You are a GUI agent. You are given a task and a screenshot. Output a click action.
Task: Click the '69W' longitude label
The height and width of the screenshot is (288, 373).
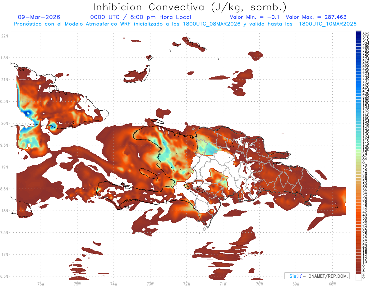pyautogui.click(x=296, y=284)
